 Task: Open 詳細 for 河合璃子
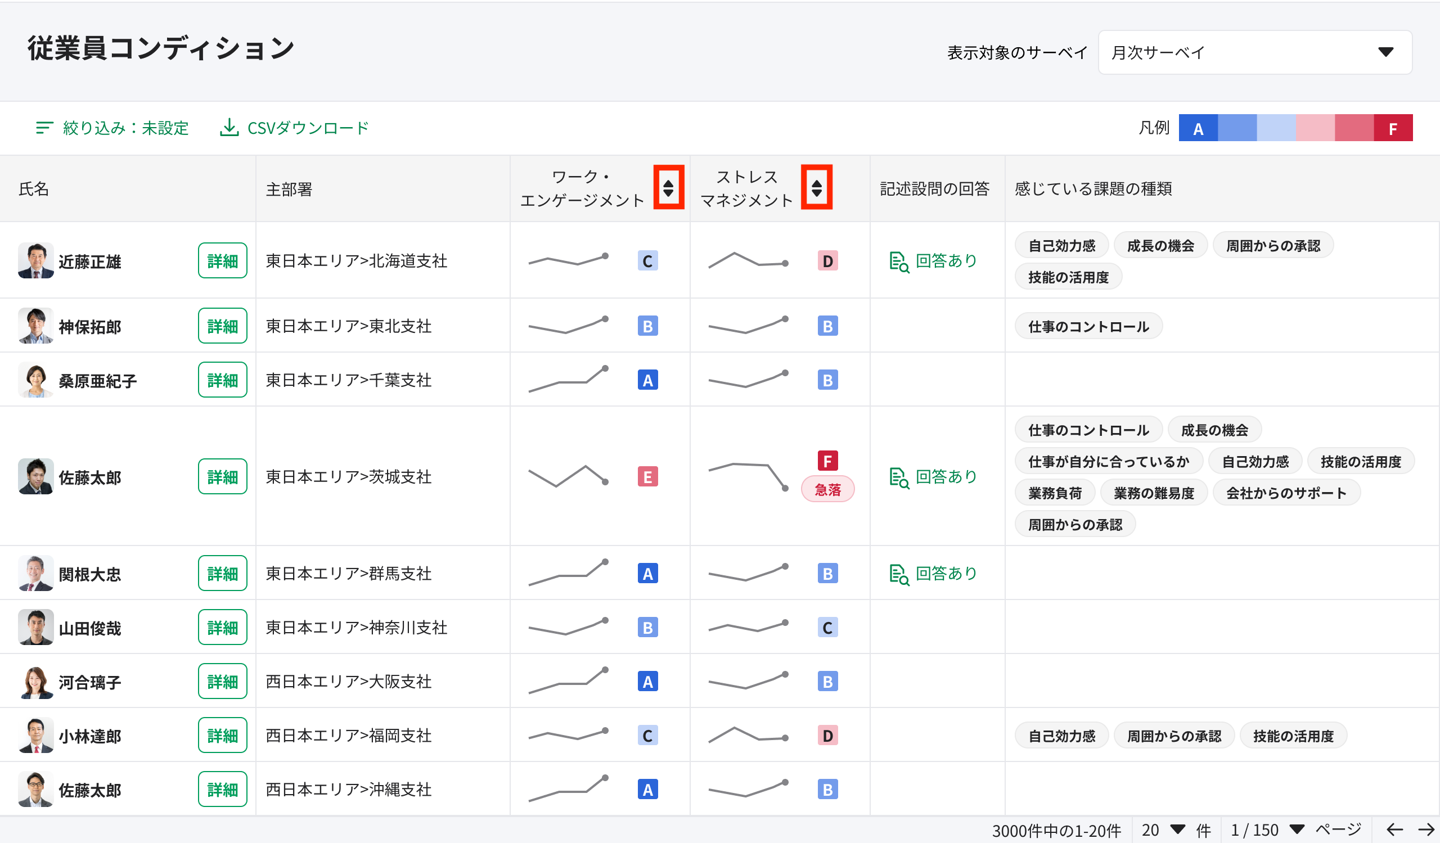[222, 682]
